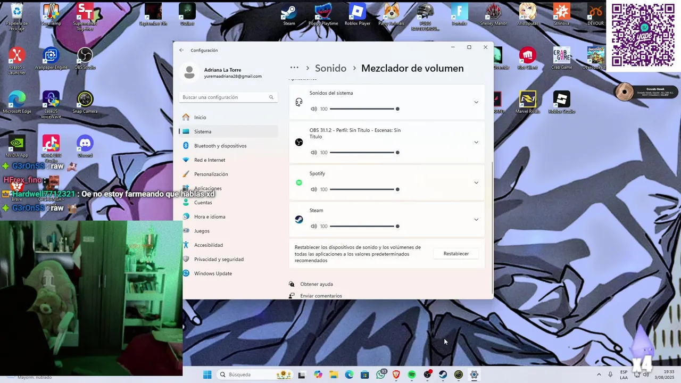Select Bluetooth y dispositivos in the sidebar
Screen dimensions: 681x383
tap(228, 146)
